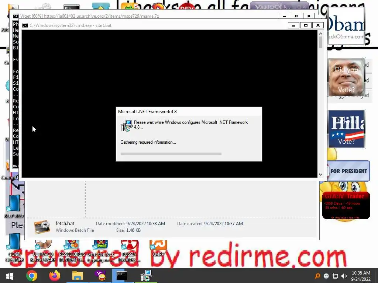
Task: Click the gray round tray icon left of network
Action: (326, 276)
